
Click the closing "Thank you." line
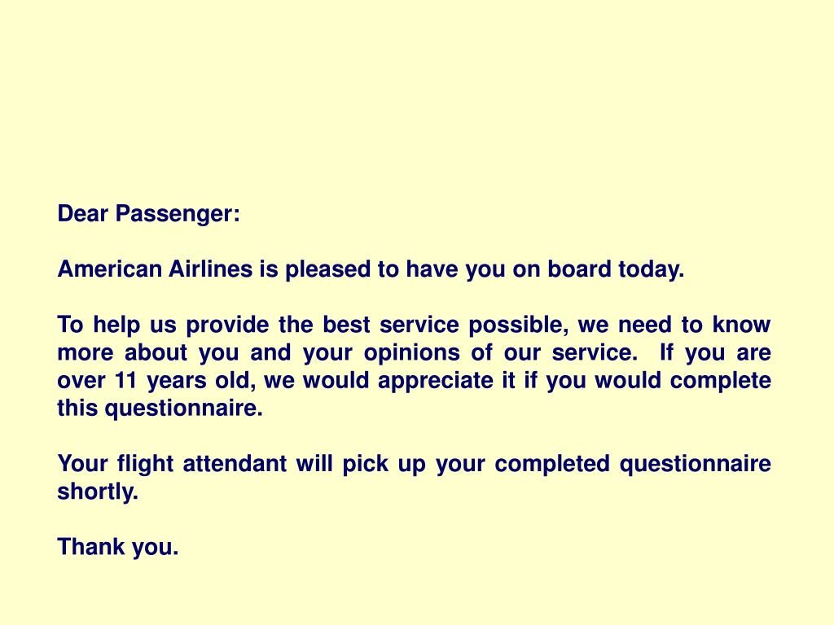click(118, 547)
